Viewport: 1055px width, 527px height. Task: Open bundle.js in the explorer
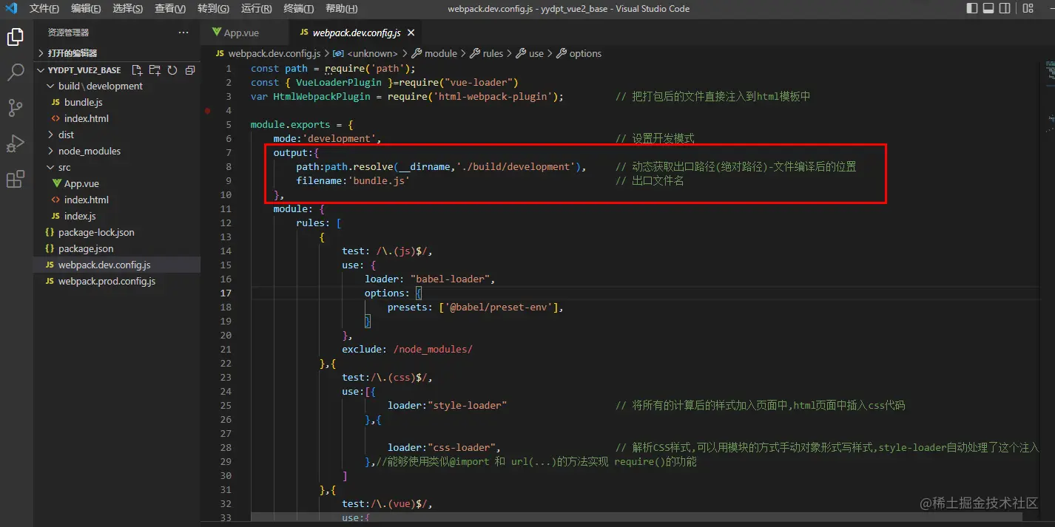[x=118, y=102]
